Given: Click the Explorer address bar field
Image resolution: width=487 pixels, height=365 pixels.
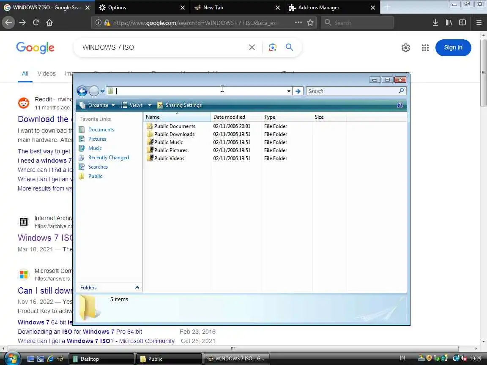Looking at the screenshot, I should [x=199, y=91].
